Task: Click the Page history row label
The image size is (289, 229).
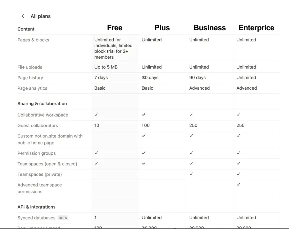Action: (x=30, y=78)
